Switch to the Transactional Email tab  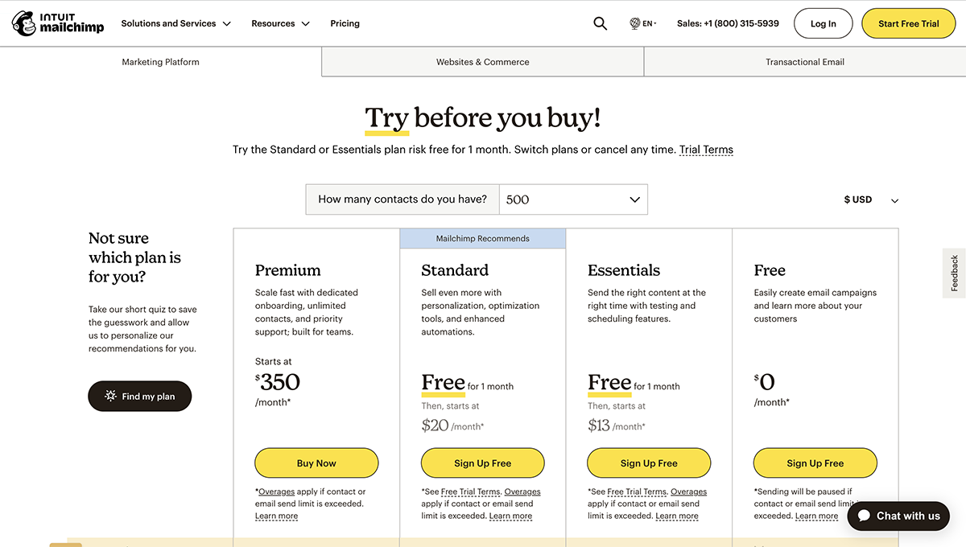pos(804,61)
